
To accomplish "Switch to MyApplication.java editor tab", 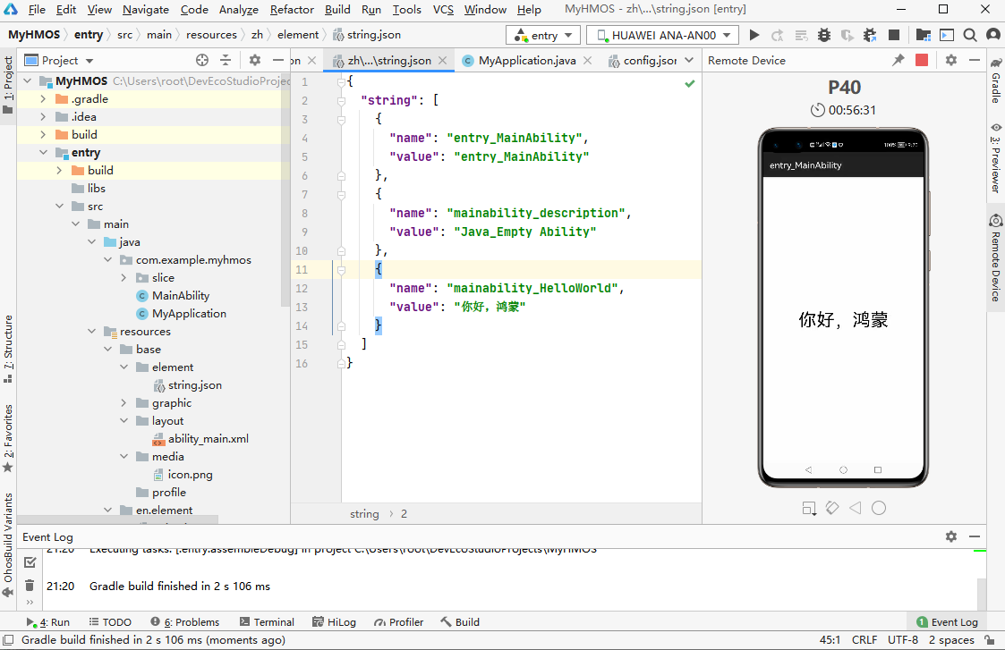I will tap(526, 61).
